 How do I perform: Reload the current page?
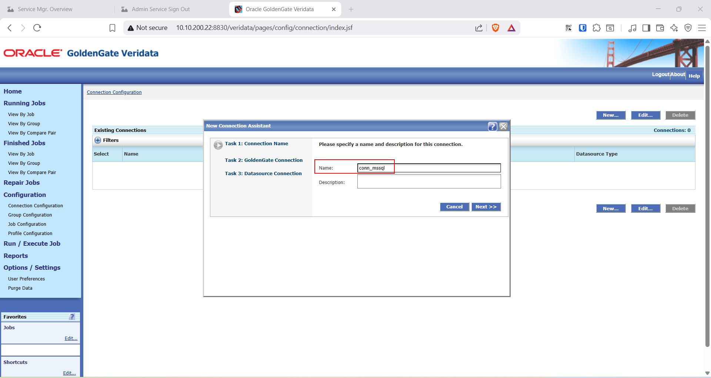click(x=37, y=28)
